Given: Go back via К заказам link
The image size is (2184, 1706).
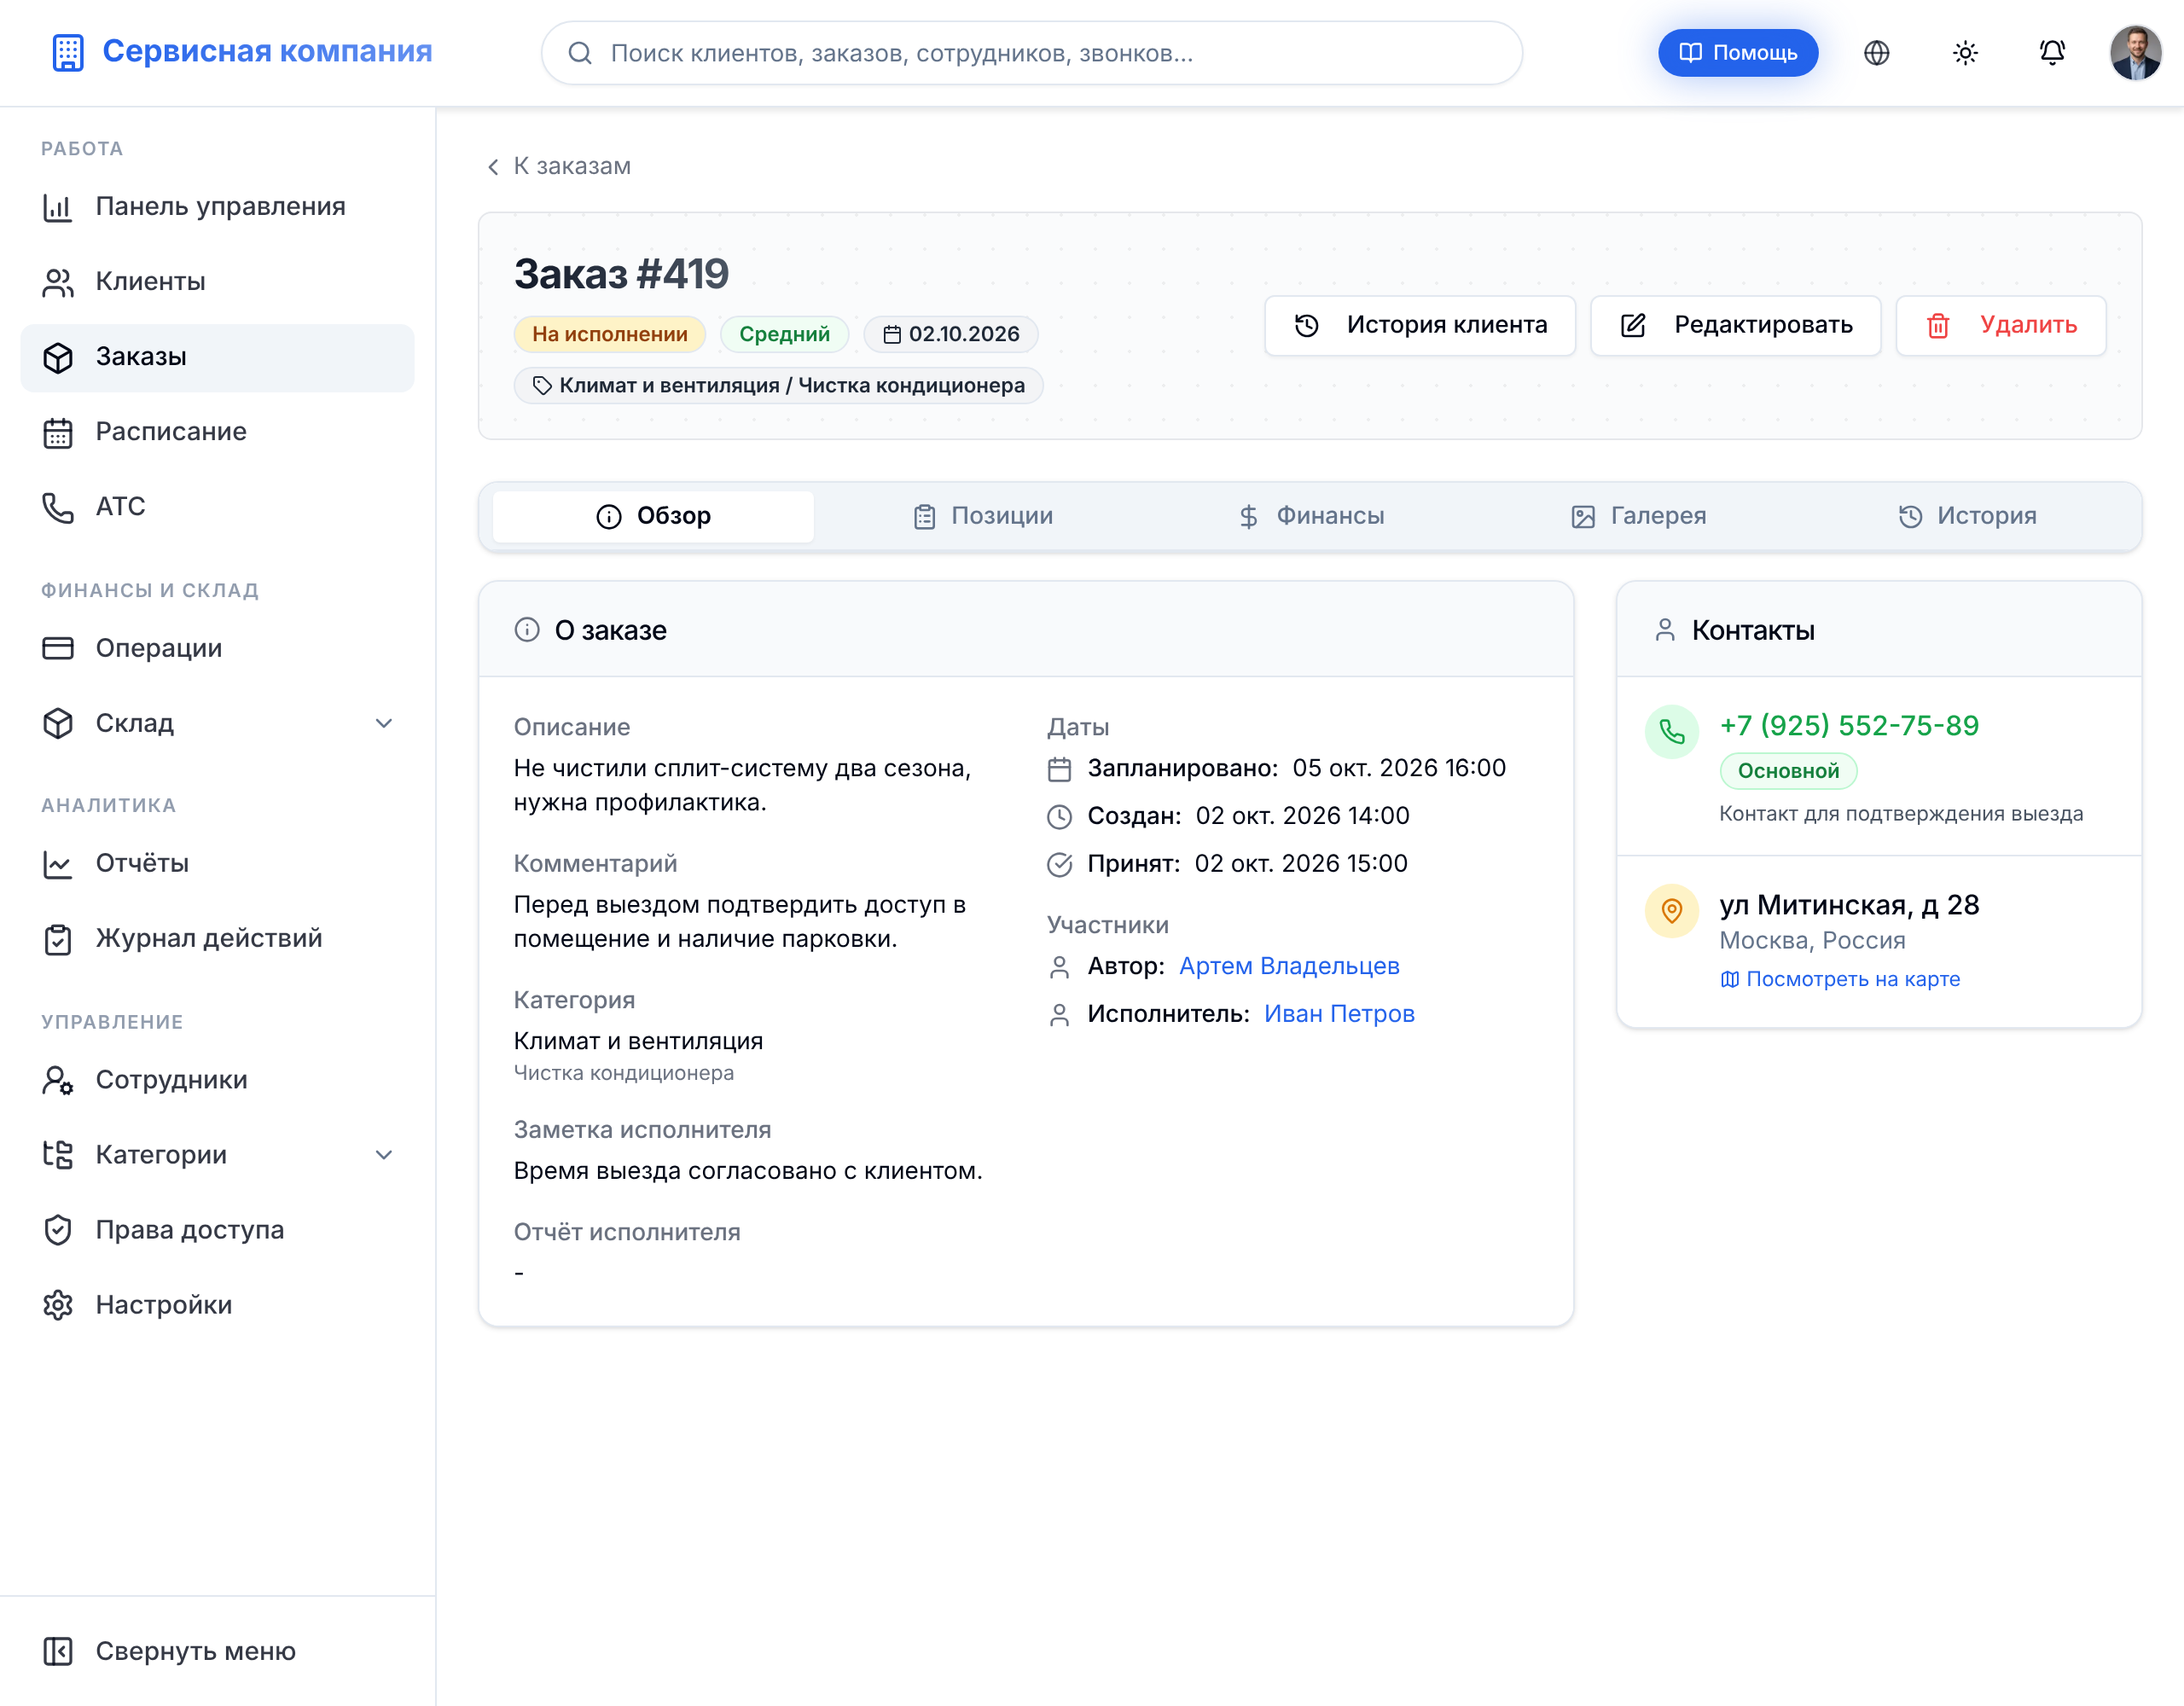Looking at the screenshot, I should (558, 166).
